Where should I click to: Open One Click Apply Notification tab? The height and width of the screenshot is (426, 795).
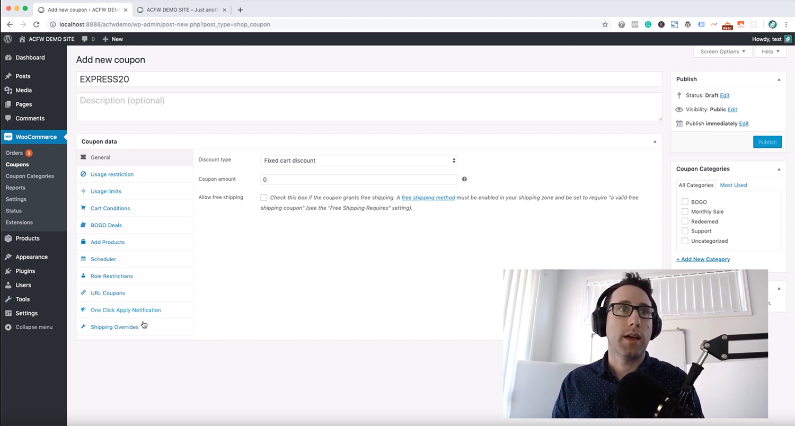coord(135,310)
